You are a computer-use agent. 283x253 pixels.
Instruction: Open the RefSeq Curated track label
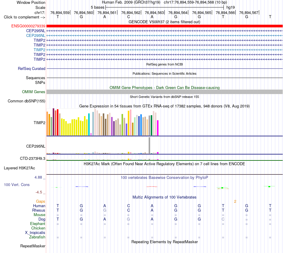(31, 68)
